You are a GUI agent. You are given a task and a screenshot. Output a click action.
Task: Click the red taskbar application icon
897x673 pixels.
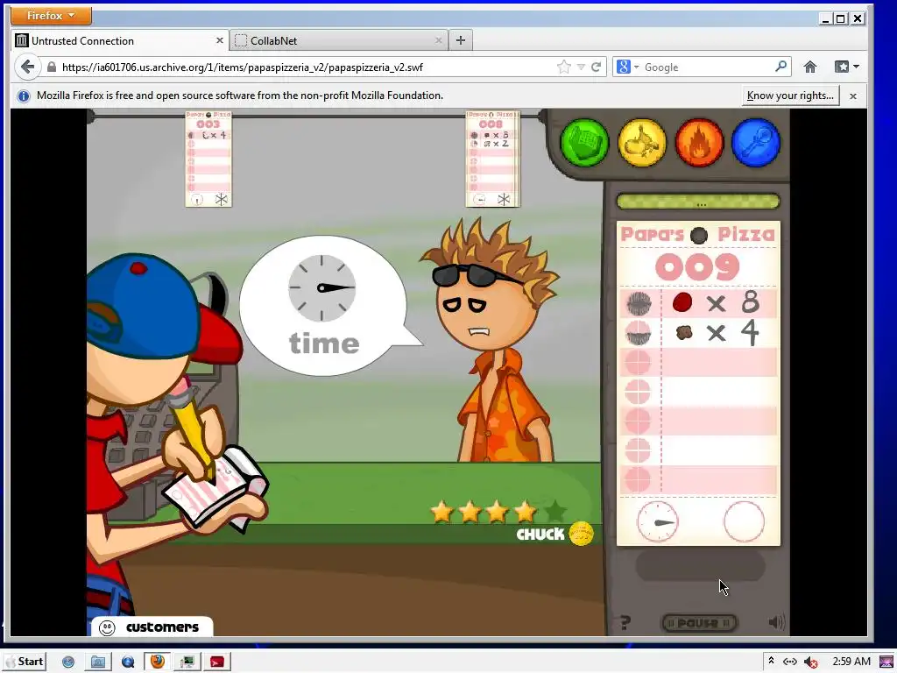pos(217,662)
